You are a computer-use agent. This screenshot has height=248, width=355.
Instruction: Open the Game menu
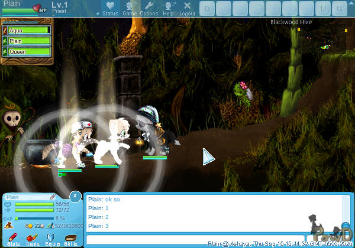(130, 8)
